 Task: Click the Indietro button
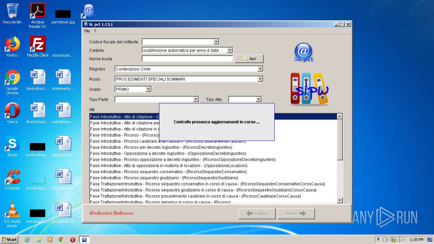257,213
